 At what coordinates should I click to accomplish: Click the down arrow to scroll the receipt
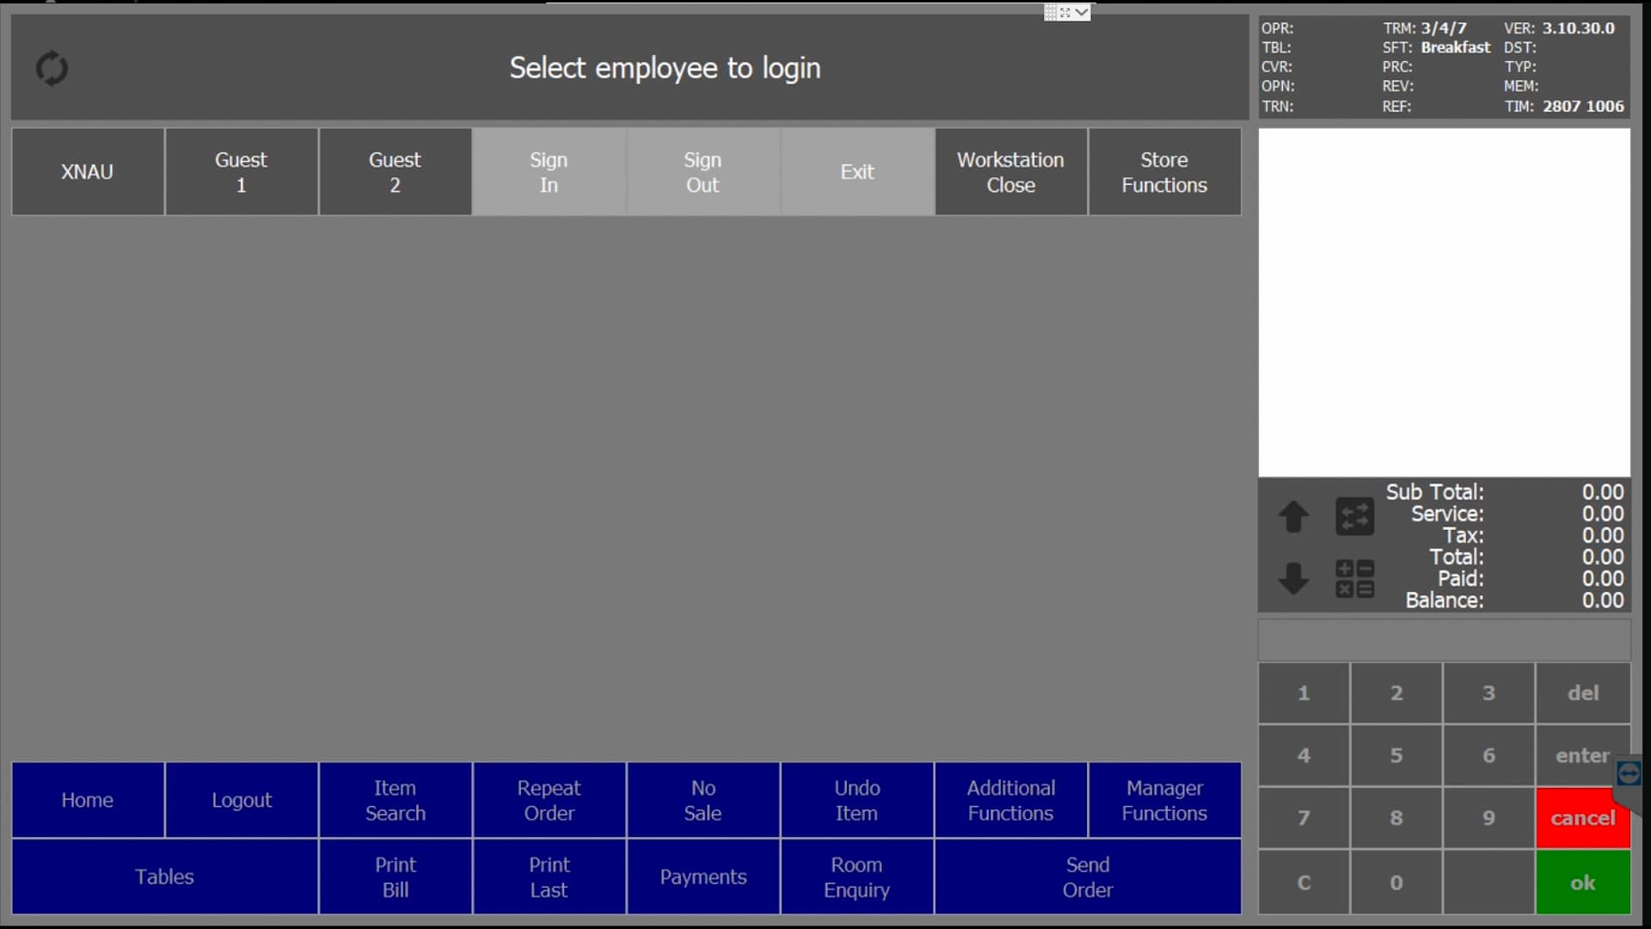click(x=1294, y=579)
